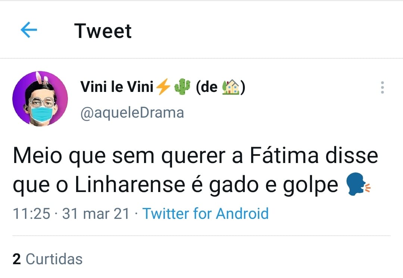Tap the back arrow icon
Viewport: 403px width, 278px height.
click(x=29, y=30)
